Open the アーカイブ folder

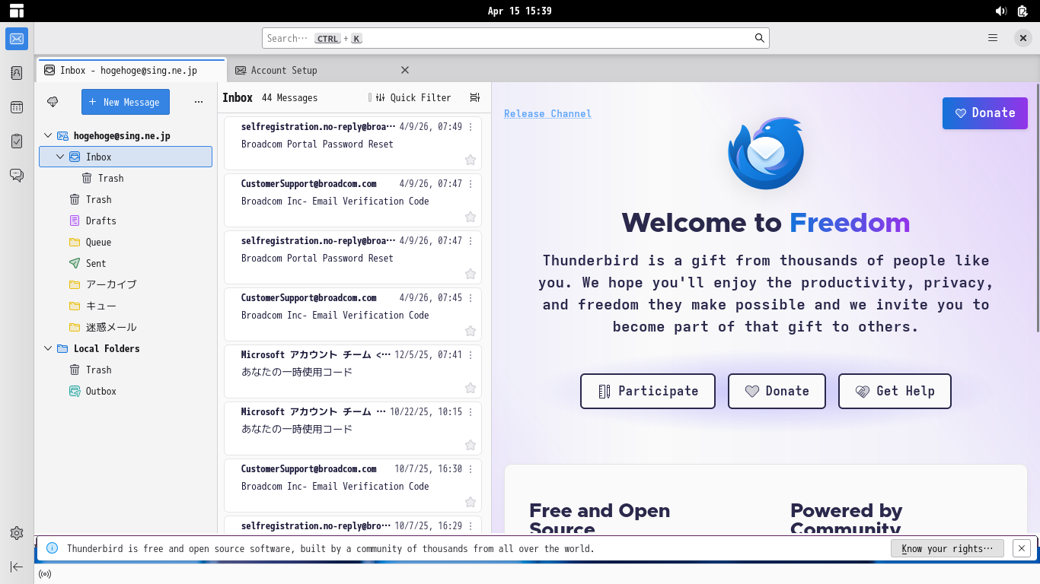click(126, 284)
